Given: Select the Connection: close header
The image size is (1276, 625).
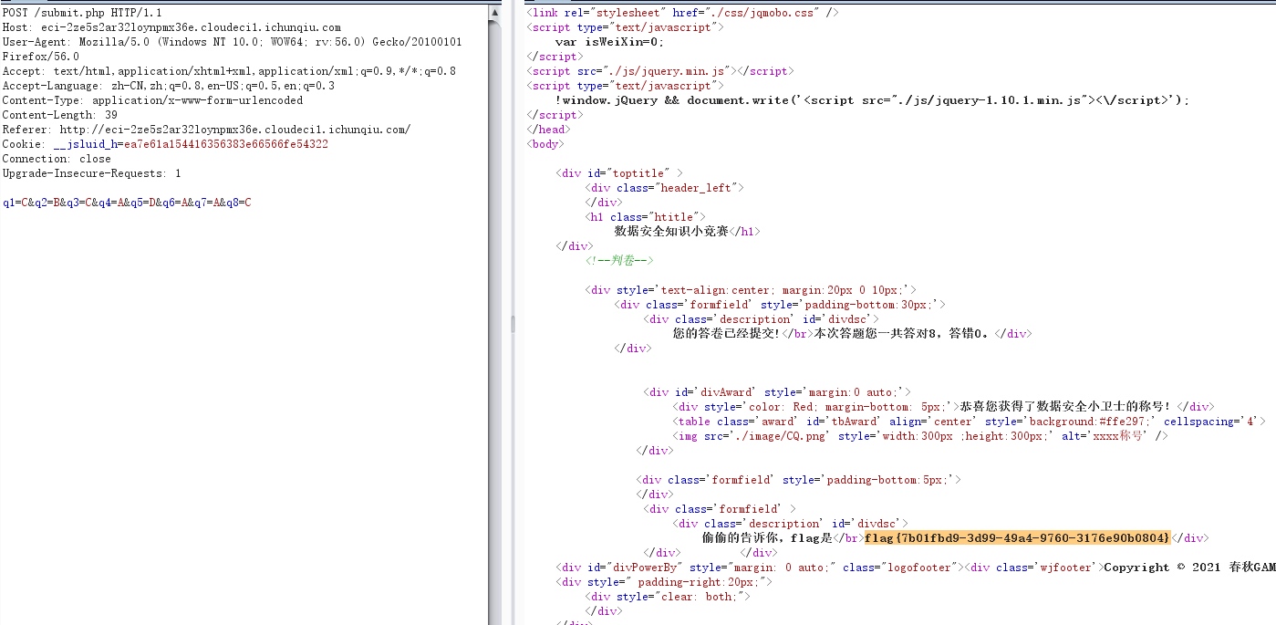Looking at the screenshot, I should (x=57, y=159).
